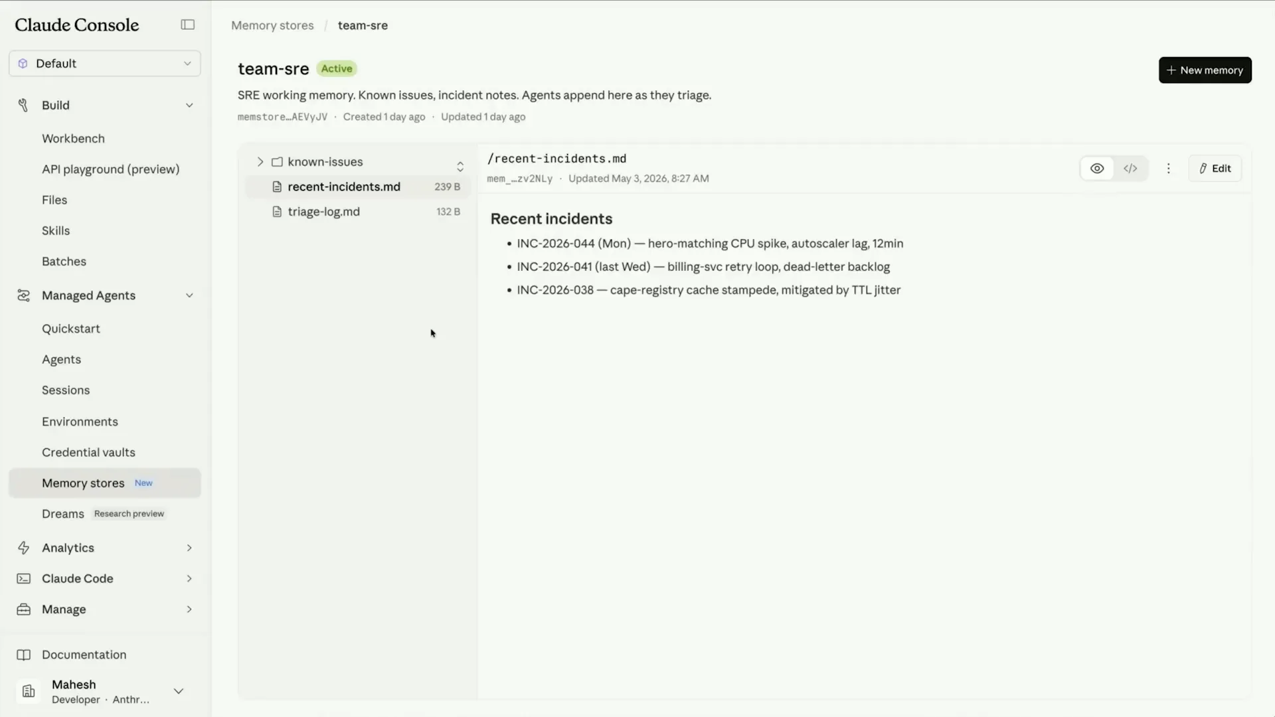Image resolution: width=1275 pixels, height=717 pixels.
Task: Expand the Claude Code section chevron
Action: 189,578
